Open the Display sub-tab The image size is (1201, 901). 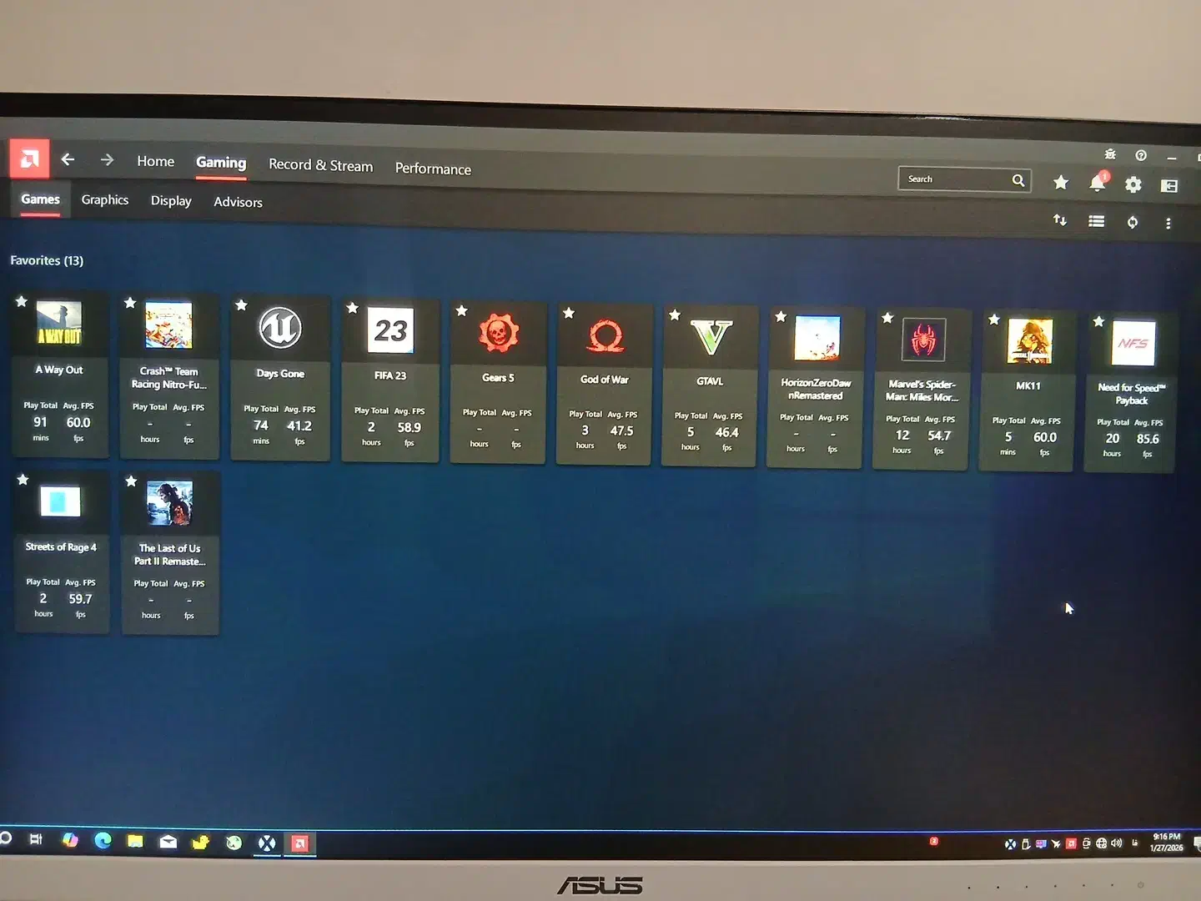[x=171, y=201]
